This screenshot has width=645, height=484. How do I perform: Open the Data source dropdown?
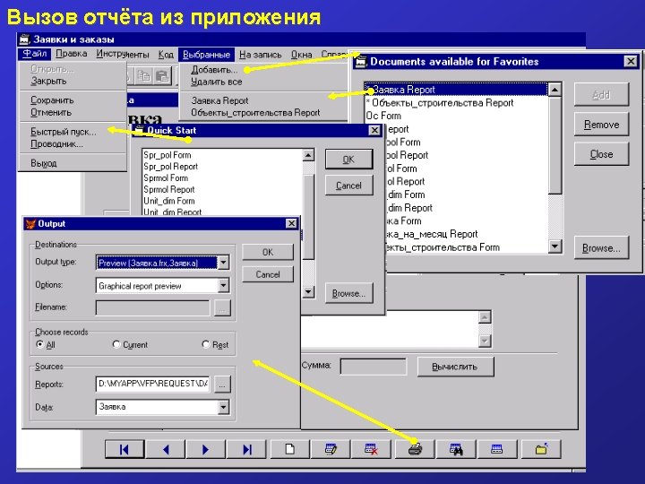(223, 407)
